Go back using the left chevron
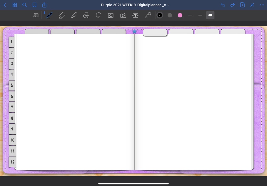Viewport: 267px width, 186px height. pyautogui.click(x=5, y=5)
